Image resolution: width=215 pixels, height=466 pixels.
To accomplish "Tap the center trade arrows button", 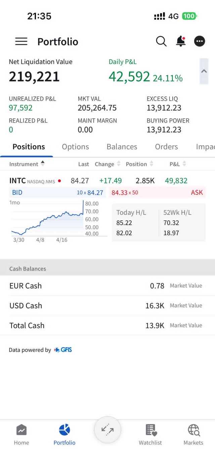I will point(107,429).
